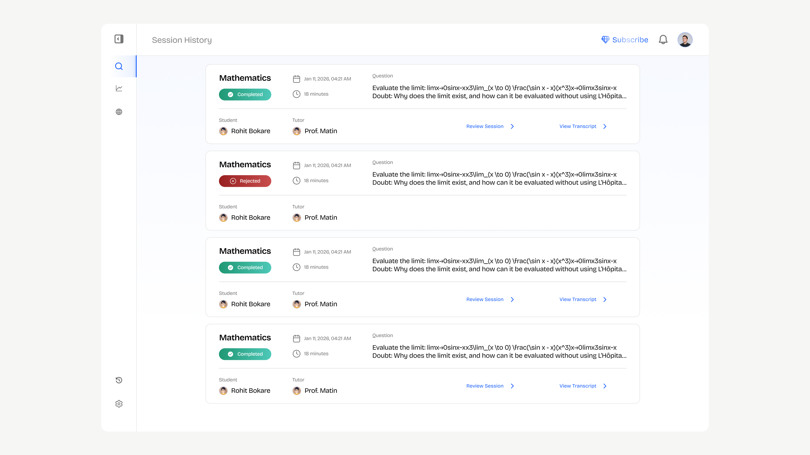The height and width of the screenshot is (455, 810).
Task: Click the Rejected status badge
Action: point(245,181)
